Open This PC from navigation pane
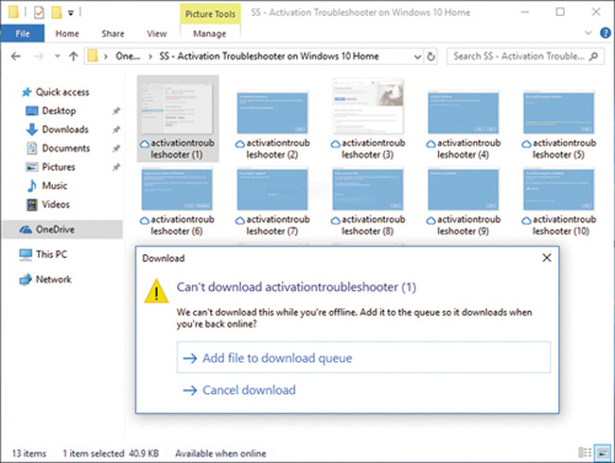615x463 pixels. (x=51, y=254)
